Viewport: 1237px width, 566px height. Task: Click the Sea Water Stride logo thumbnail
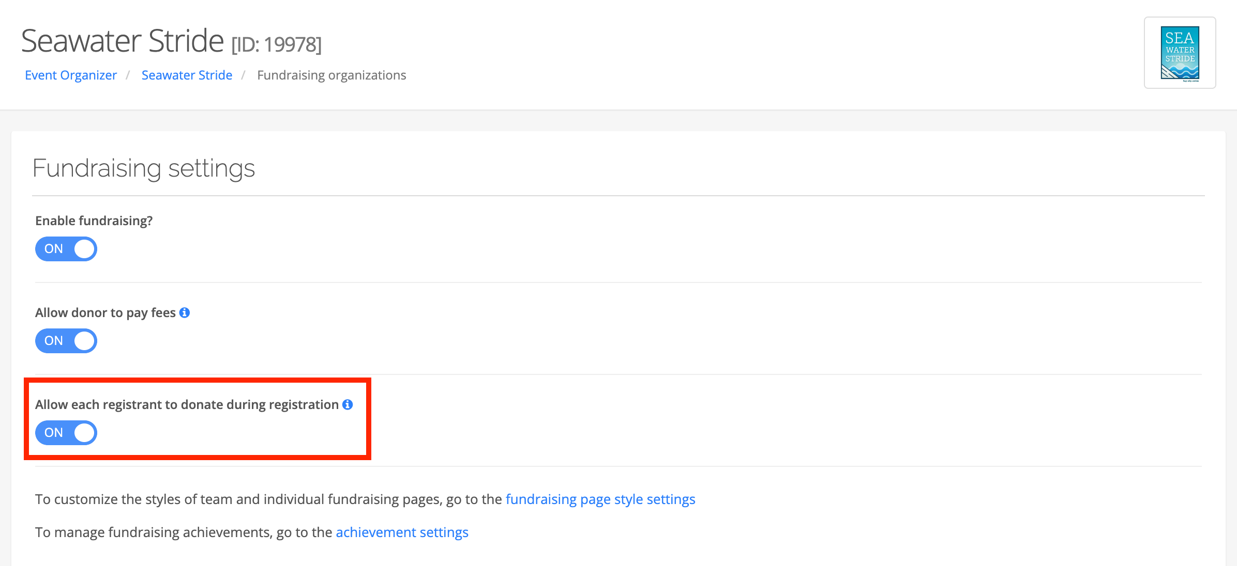[1180, 53]
